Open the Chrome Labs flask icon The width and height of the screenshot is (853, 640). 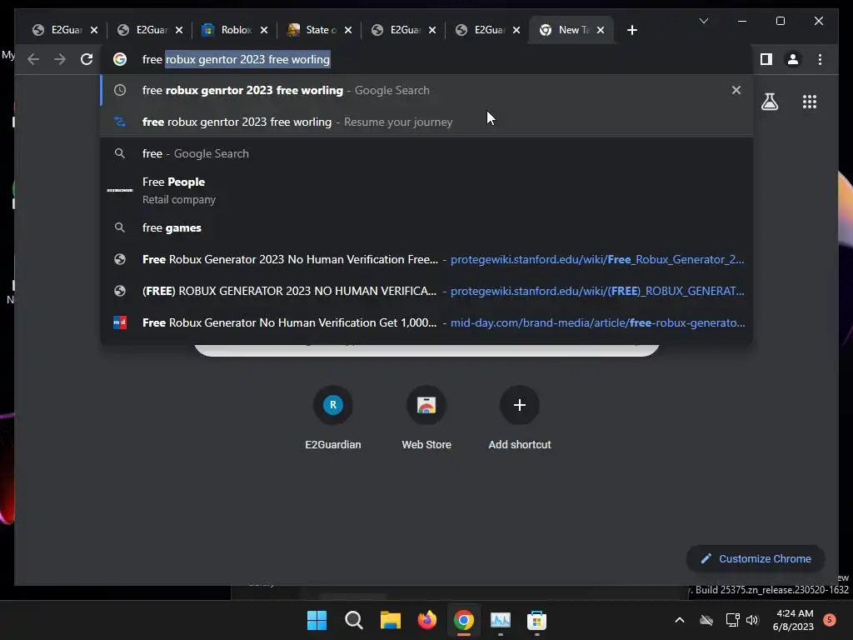click(x=769, y=102)
